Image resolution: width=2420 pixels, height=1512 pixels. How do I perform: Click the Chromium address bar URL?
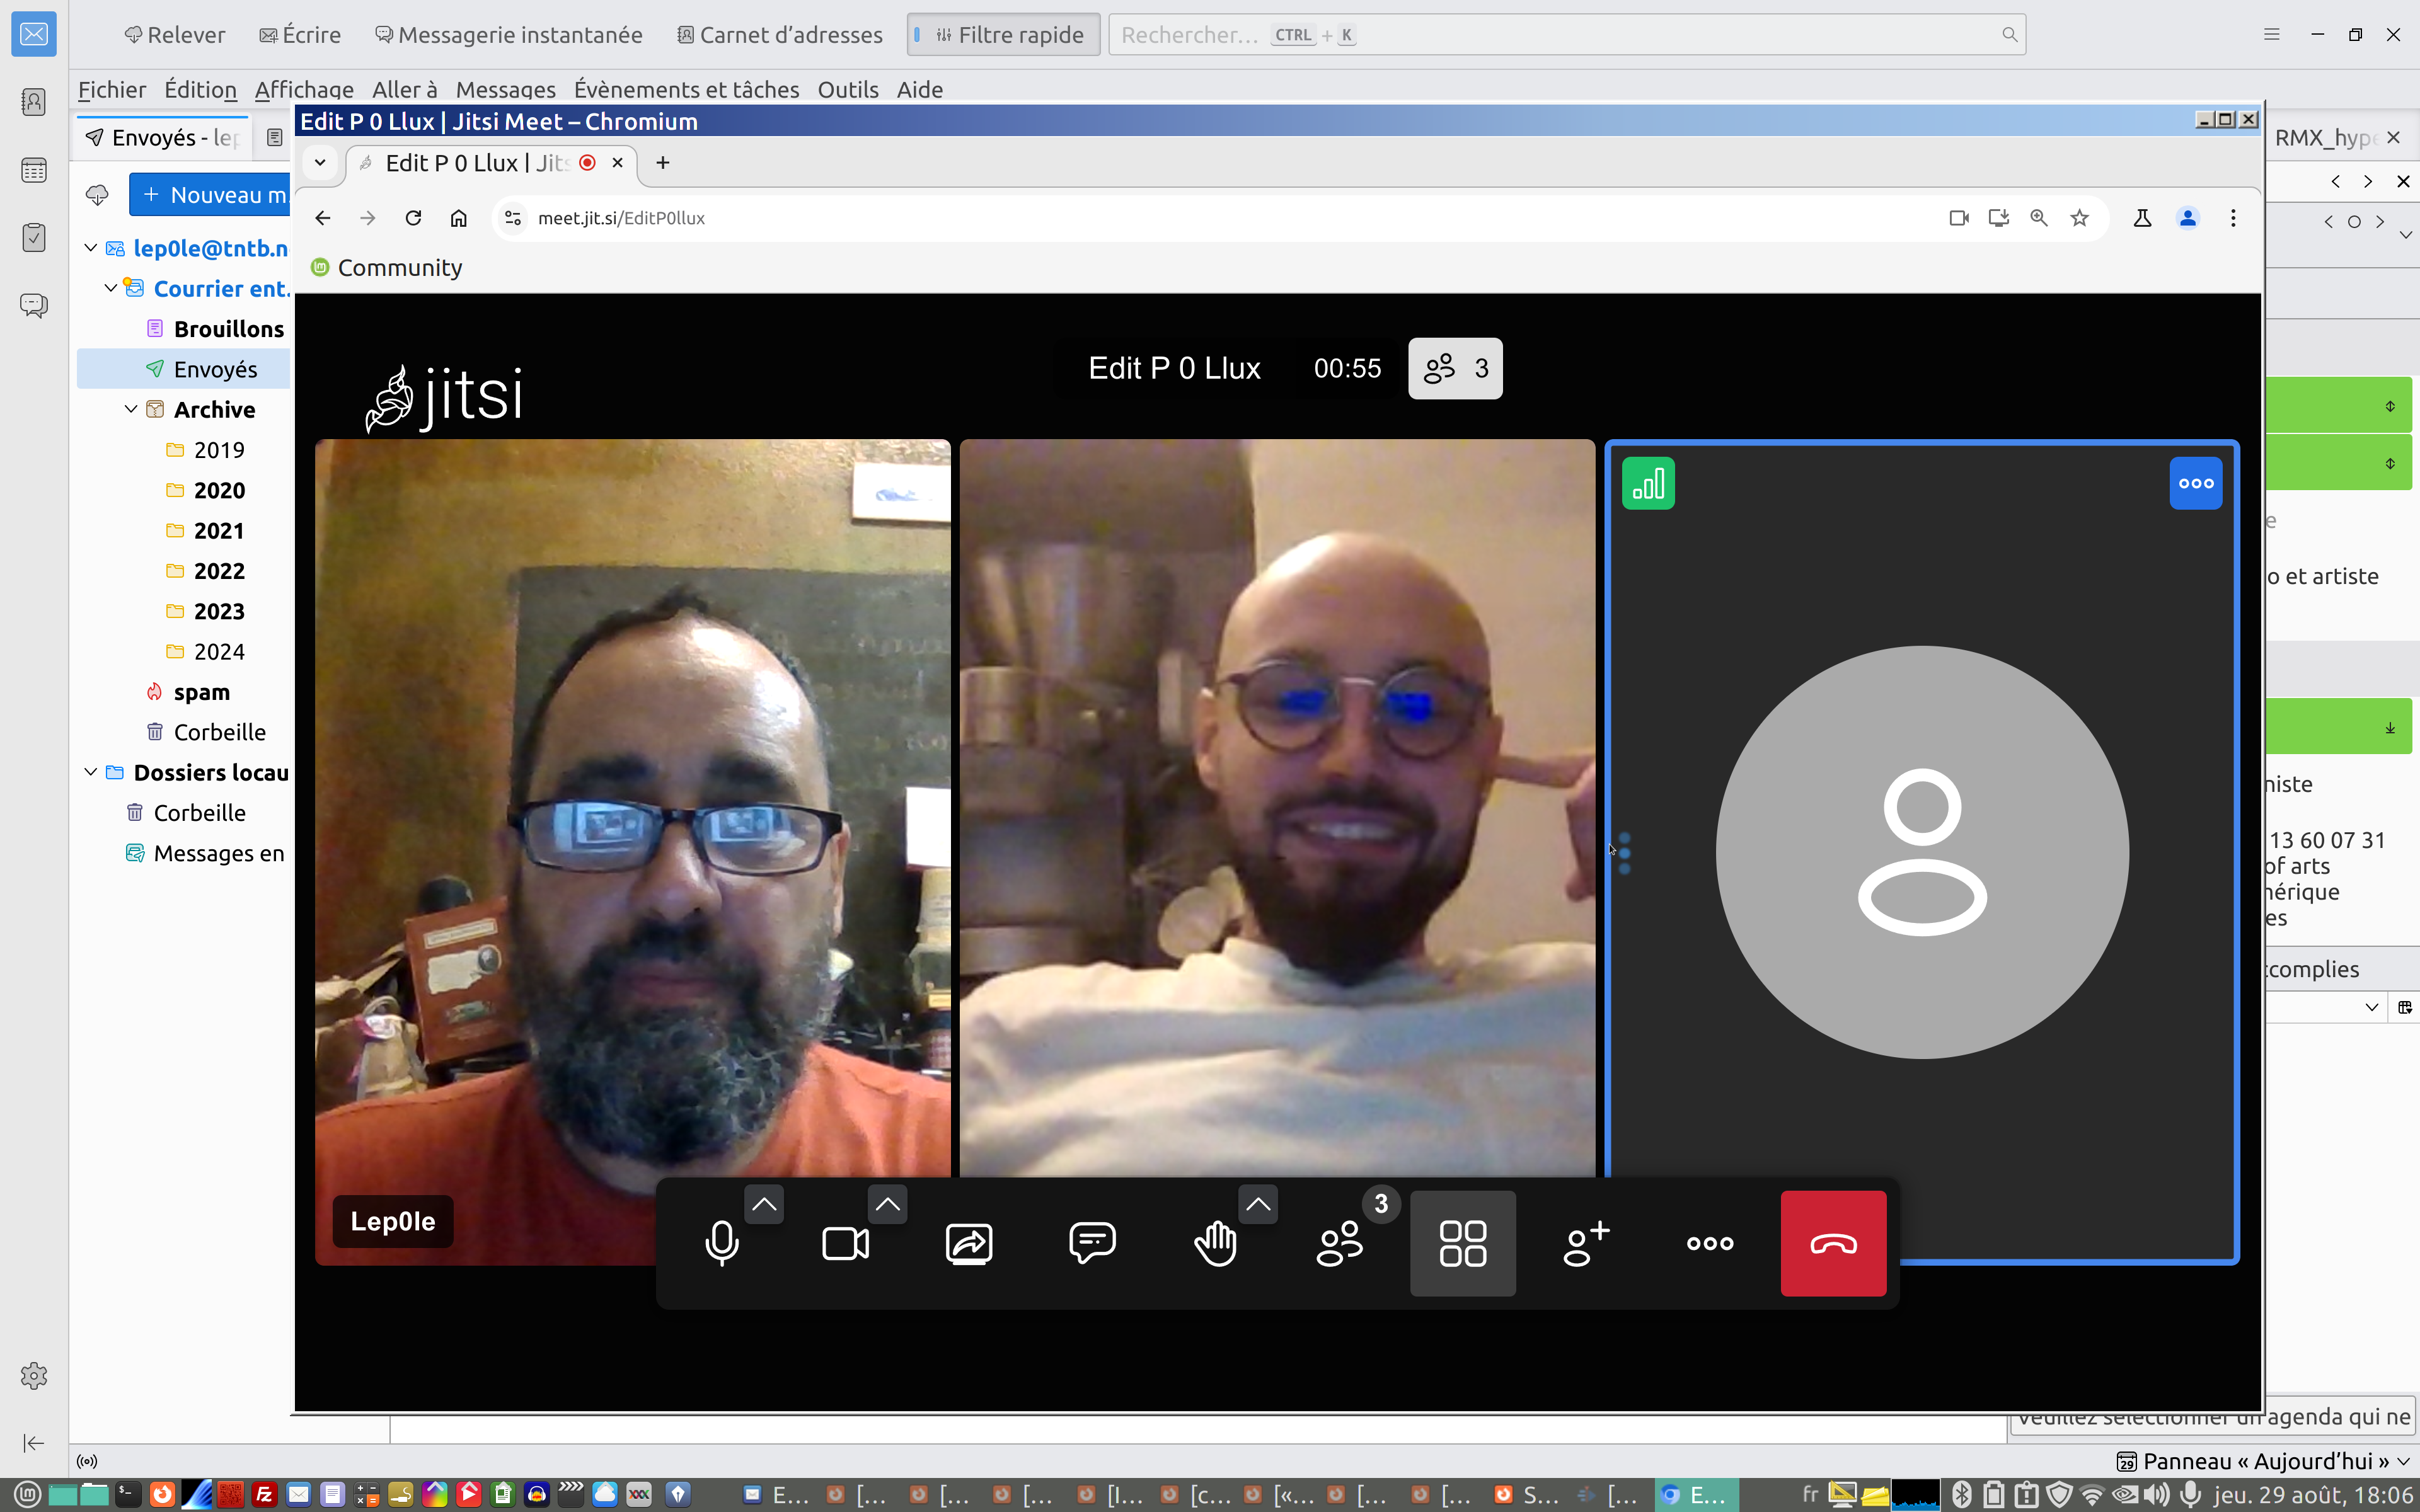(620, 218)
